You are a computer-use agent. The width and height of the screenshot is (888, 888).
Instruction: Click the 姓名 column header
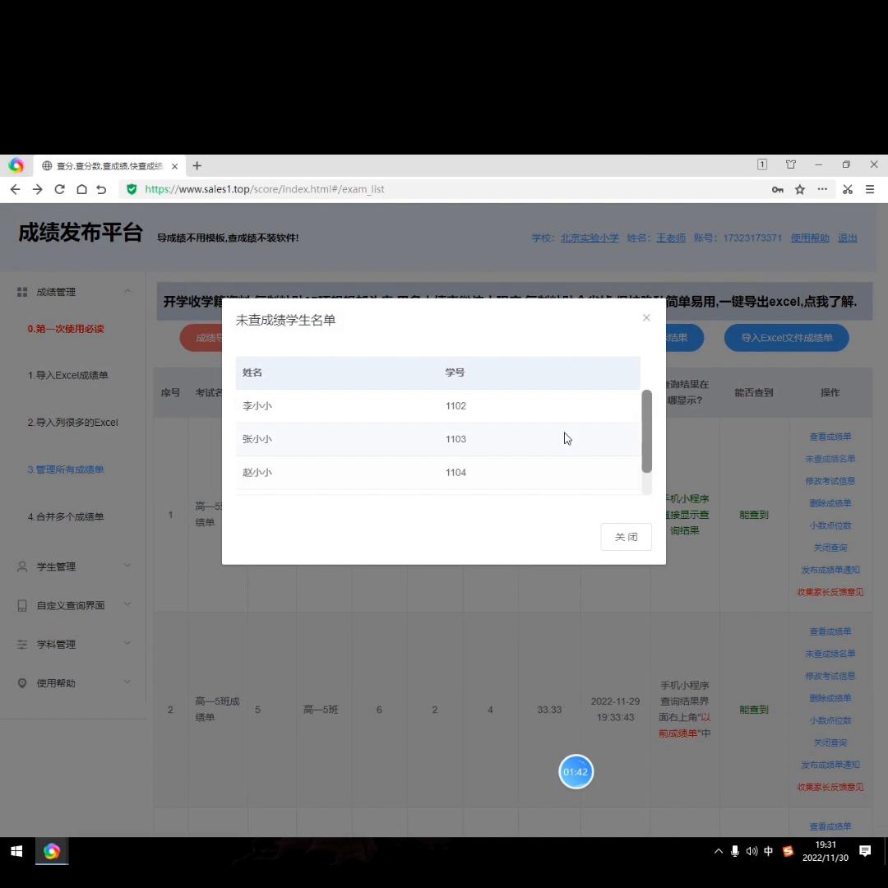point(252,372)
